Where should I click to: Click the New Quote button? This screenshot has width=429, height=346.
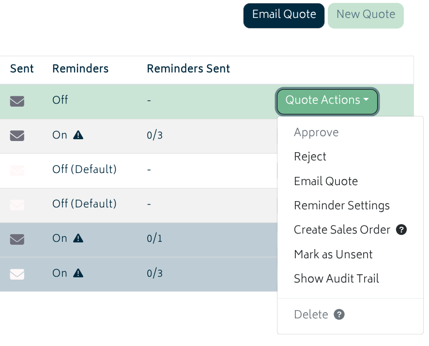click(x=366, y=16)
